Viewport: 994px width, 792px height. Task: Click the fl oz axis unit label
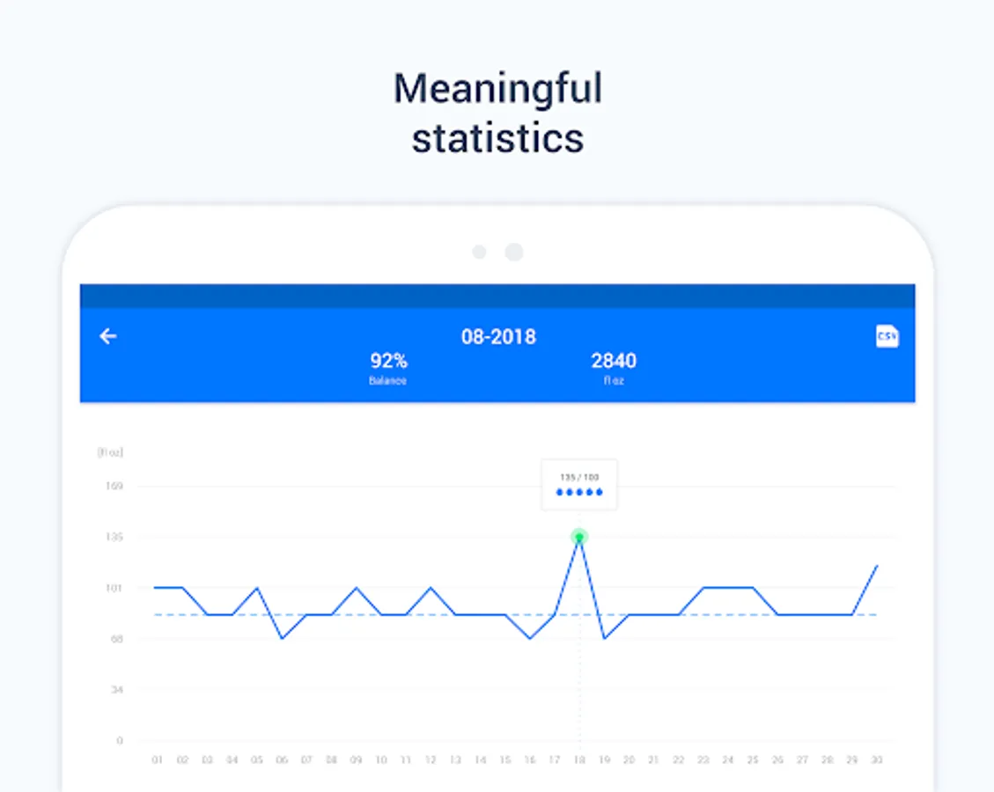(x=110, y=451)
